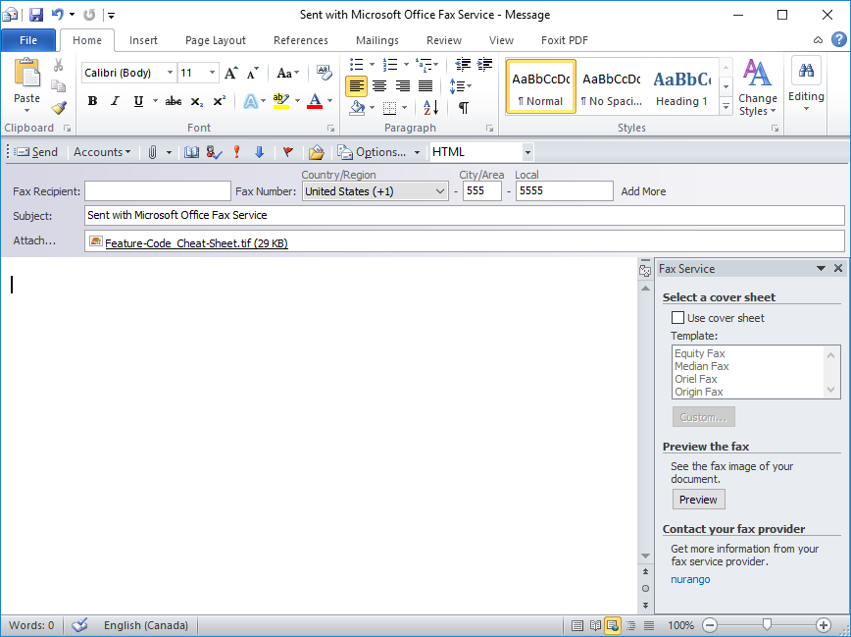Grow font size with large A icon
851x637 pixels.
(231, 73)
